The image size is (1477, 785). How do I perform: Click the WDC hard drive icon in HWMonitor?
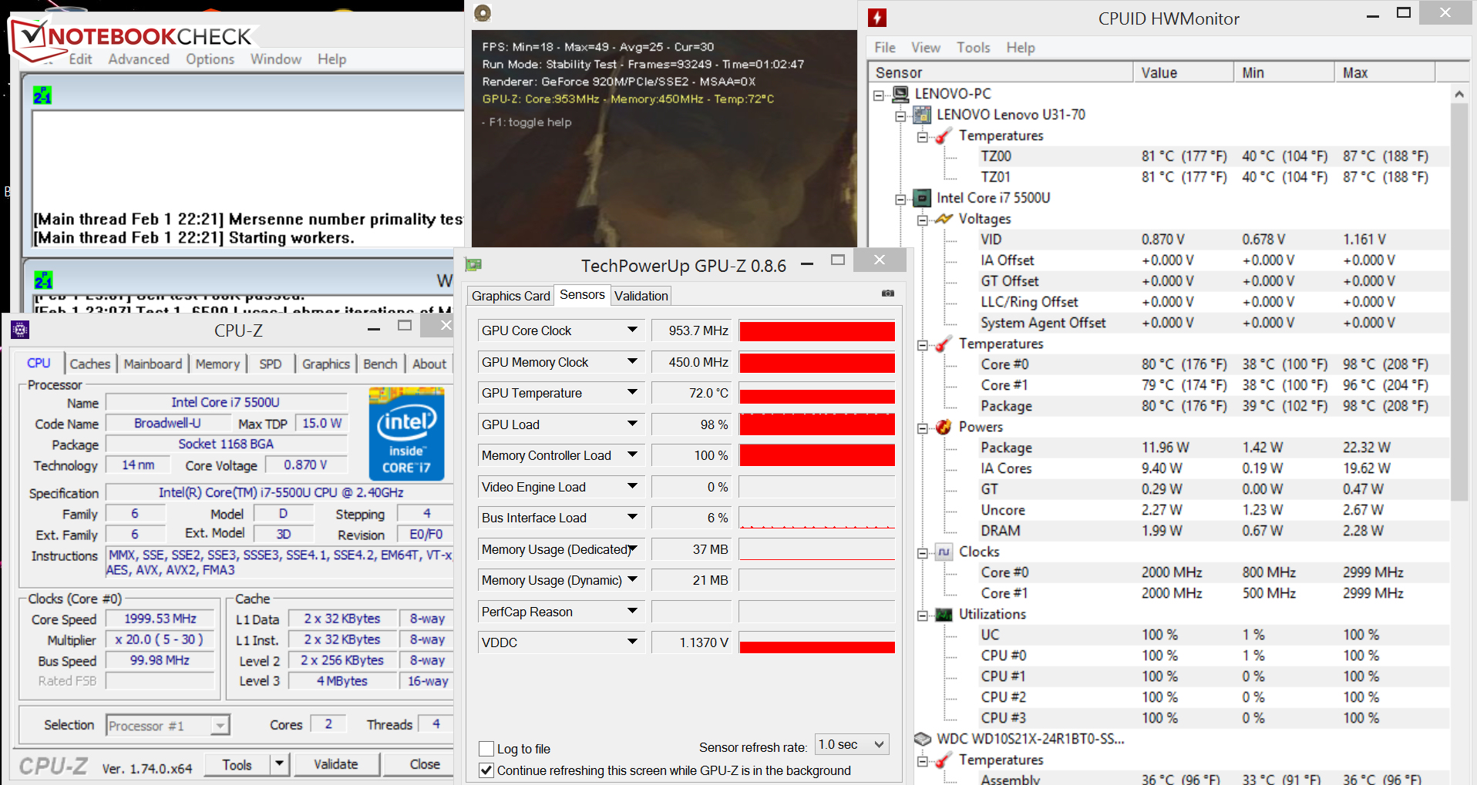(x=922, y=739)
